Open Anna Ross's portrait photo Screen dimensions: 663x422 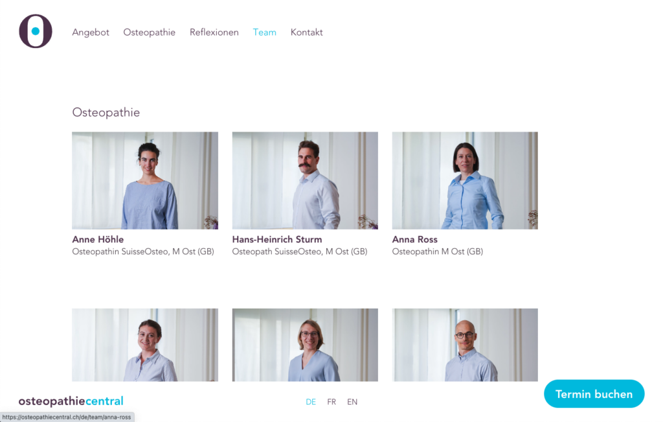coord(465,180)
